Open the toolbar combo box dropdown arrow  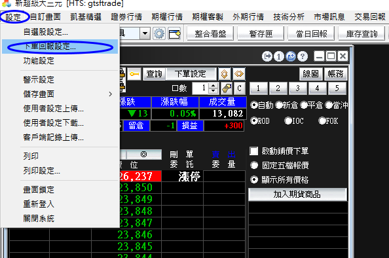145,33
